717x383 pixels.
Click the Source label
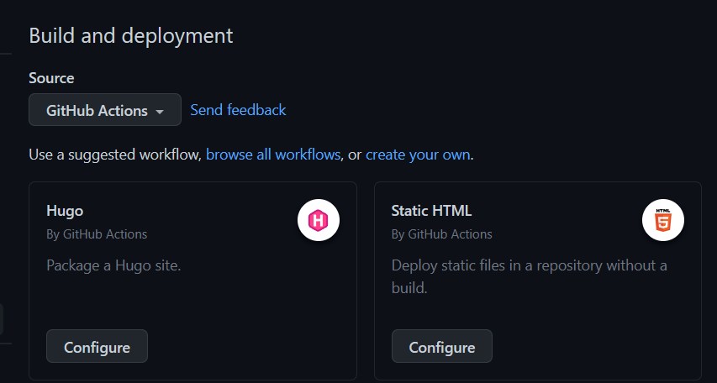click(x=51, y=78)
